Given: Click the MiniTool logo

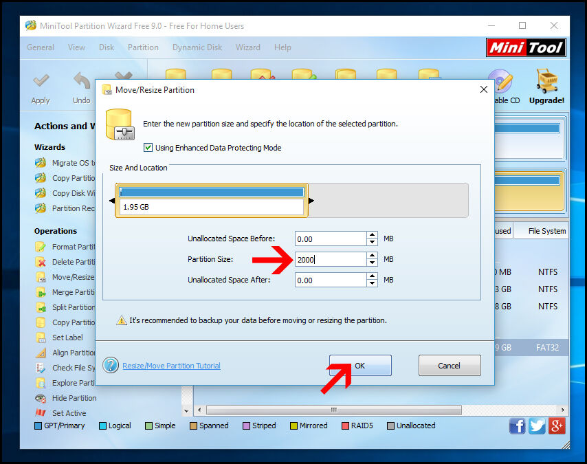Looking at the screenshot, I should [526, 47].
